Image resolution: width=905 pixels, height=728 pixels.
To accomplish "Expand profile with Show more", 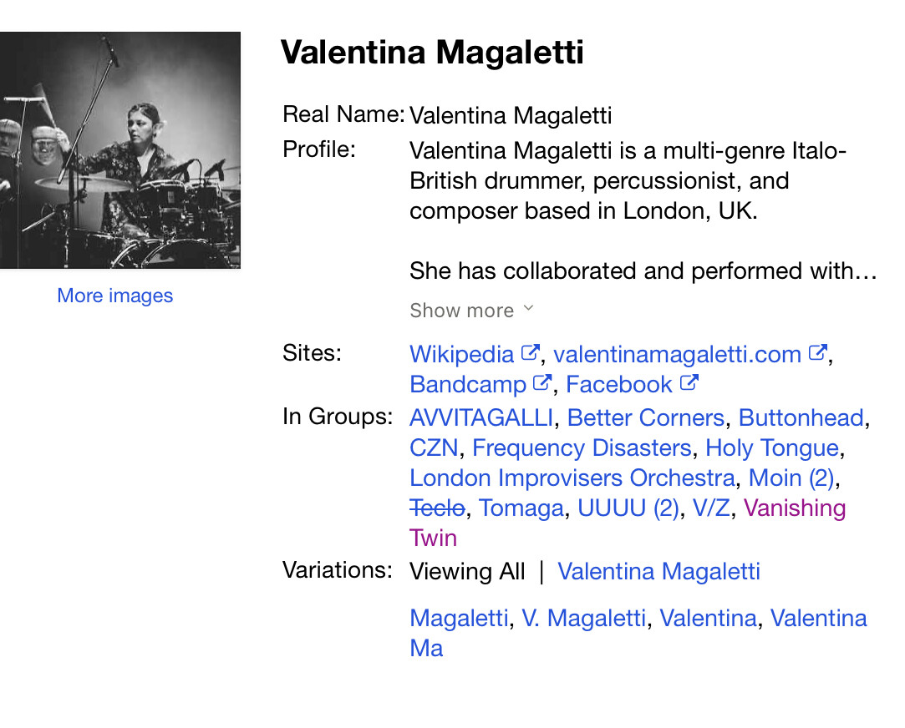I will 462,311.
